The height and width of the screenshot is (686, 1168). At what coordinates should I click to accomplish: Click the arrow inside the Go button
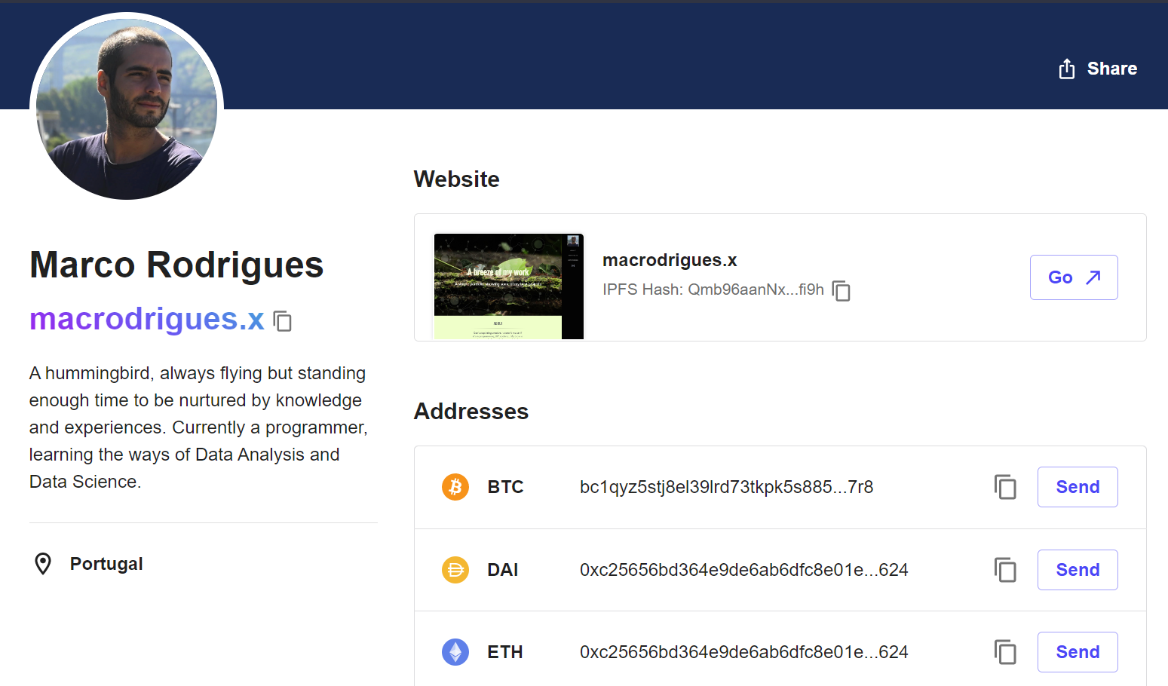pos(1093,277)
